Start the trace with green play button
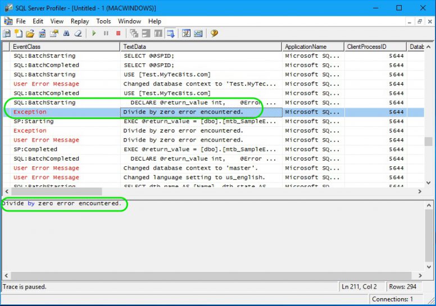This screenshot has height=306, width=436. coord(94,34)
